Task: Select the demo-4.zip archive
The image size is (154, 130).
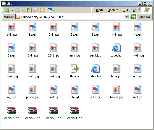Action: tap(12, 113)
